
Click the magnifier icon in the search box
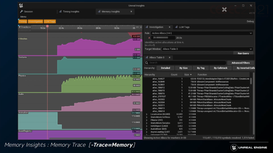[x=147, y=63]
